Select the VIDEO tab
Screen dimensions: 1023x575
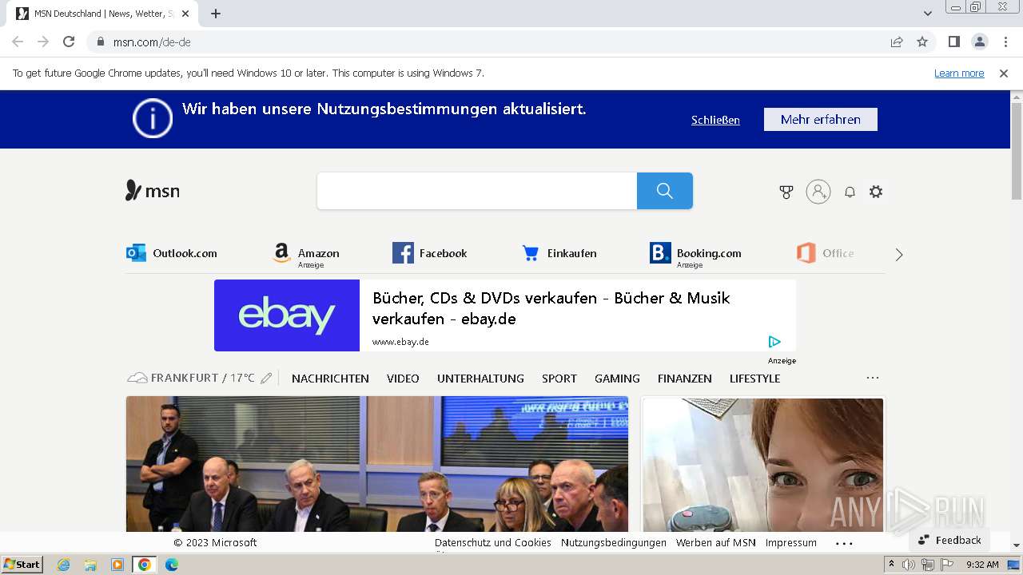(x=403, y=379)
